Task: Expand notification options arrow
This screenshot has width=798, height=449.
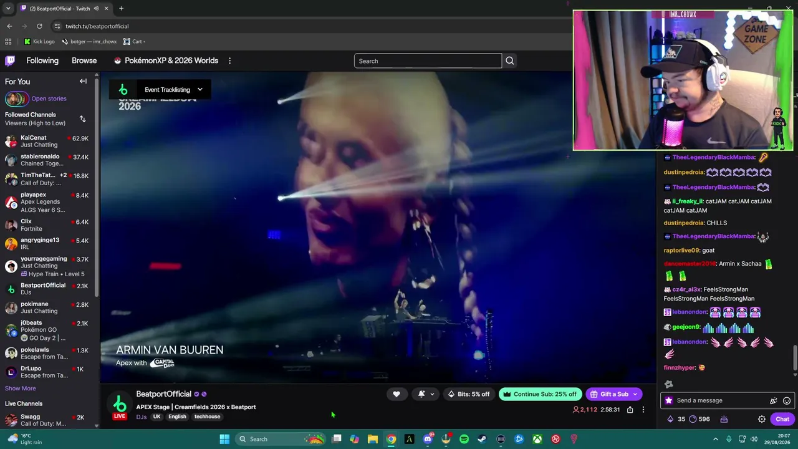Action: (432, 394)
